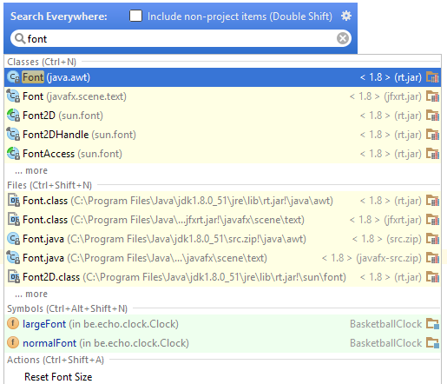Enable Include non-project items checkbox

point(135,16)
